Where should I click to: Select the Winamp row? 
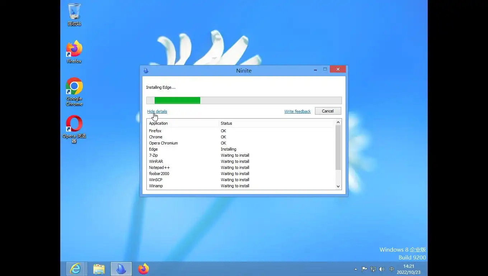241,186
